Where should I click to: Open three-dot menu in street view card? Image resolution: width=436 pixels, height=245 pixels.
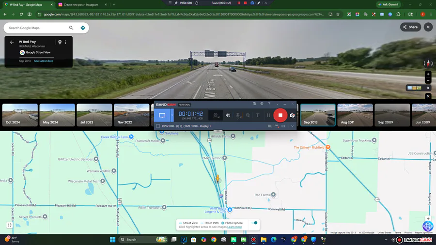65,42
